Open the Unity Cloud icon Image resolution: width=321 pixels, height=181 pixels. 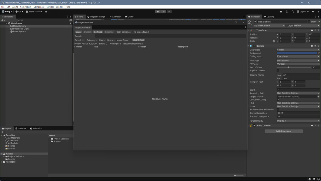coord(281,12)
